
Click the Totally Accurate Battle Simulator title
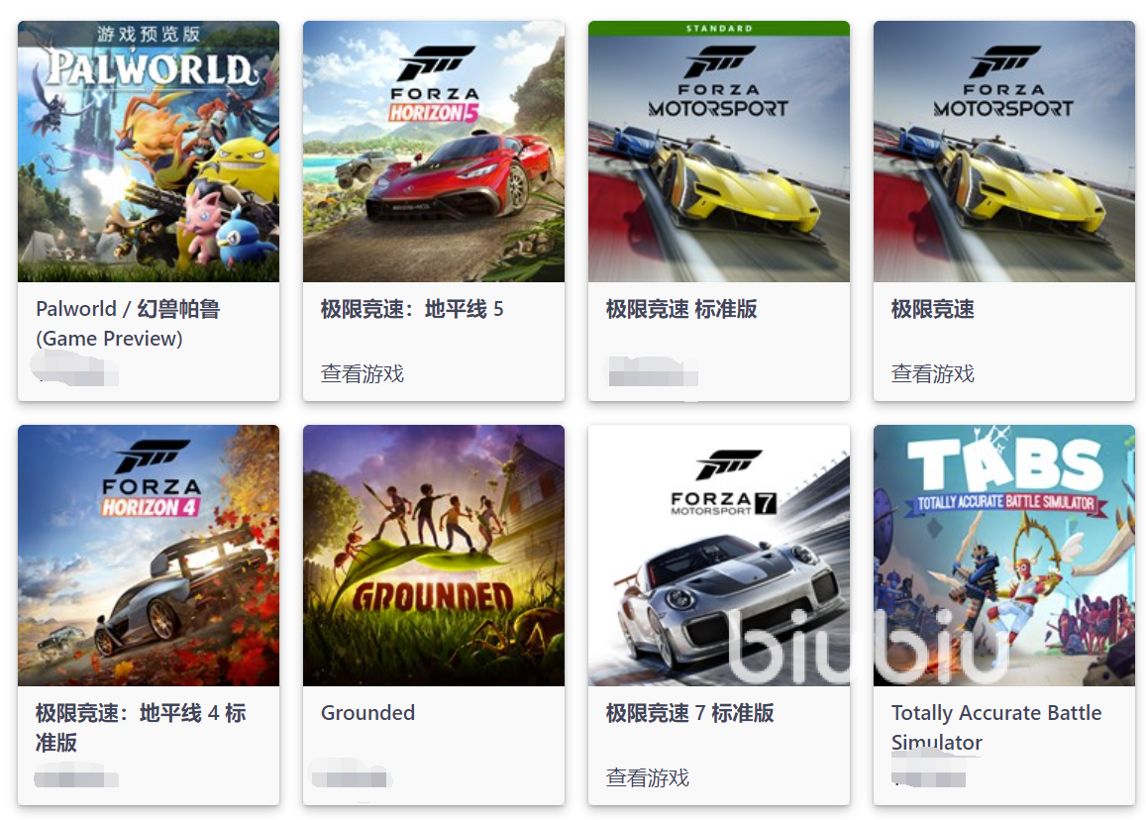pos(996,727)
